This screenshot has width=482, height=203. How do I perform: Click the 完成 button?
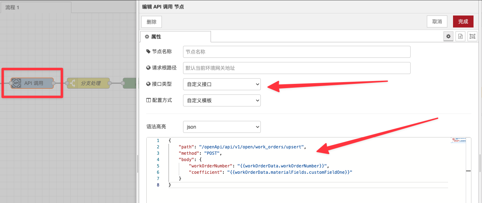click(463, 21)
